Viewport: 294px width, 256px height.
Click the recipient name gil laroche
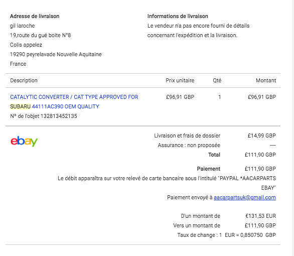click(x=22, y=26)
